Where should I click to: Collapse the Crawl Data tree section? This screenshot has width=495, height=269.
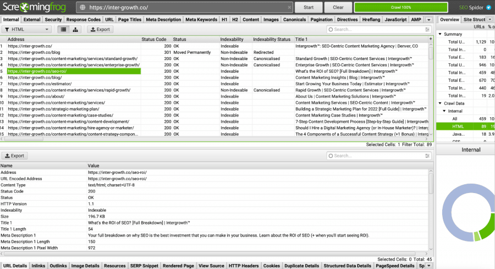pyautogui.click(x=440, y=103)
